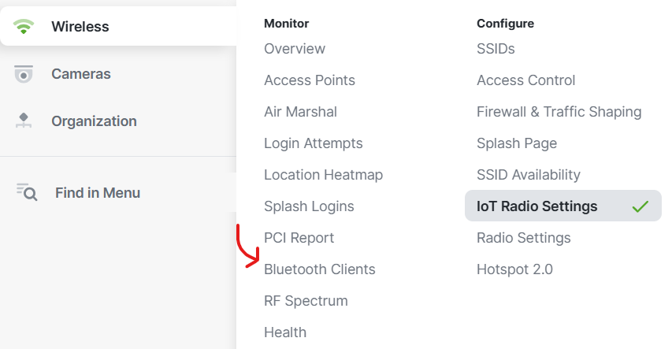Image resolution: width=672 pixels, height=349 pixels.
Task: Click the Organization network icon
Action: pyautogui.click(x=24, y=121)
